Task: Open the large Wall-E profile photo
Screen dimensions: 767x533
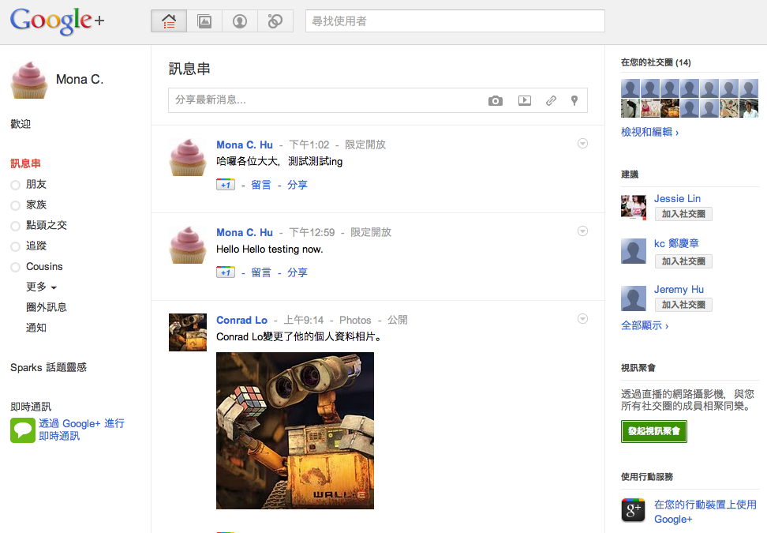Action: pos(295,430)
